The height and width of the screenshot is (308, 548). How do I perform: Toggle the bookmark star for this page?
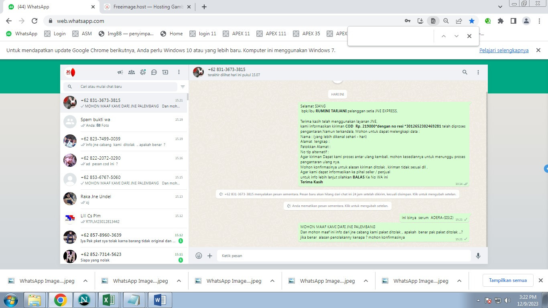pos(472,21)
